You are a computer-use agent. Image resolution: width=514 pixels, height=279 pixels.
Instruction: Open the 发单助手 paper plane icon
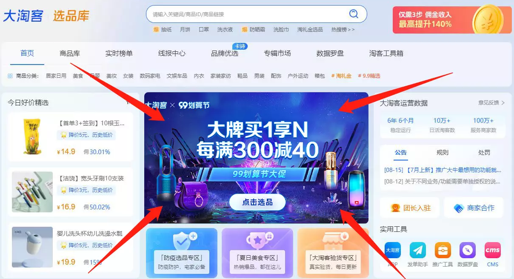click(x=417, y=250)
